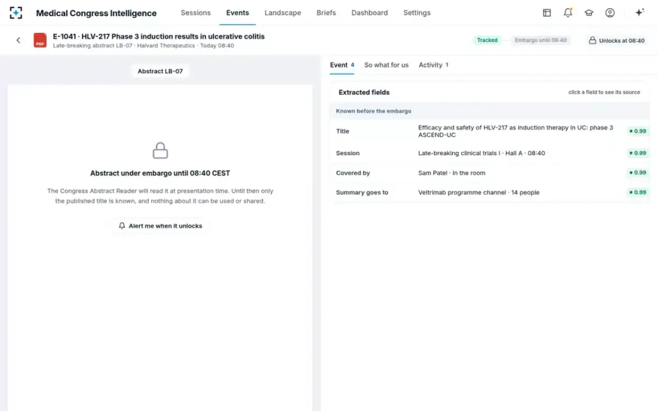Click the E-1041 HLV-217 event heading
The height and width of the screenshot is (411, 658).
click(158, 36)
